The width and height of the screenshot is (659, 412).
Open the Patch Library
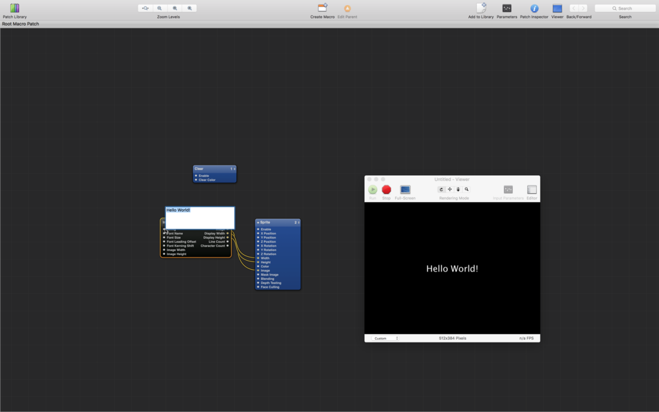(x=15, y=8)
